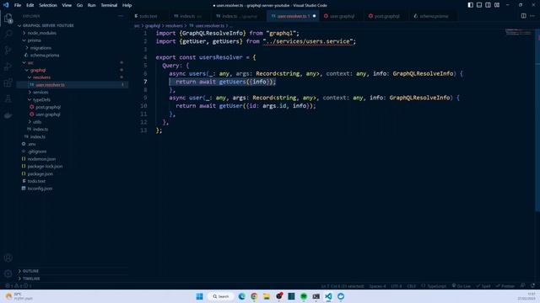Click the Explorer panel more actions ellipsis
Image resolution: width=540 pixels, height=303 pixels.
(x=121, y=16)
